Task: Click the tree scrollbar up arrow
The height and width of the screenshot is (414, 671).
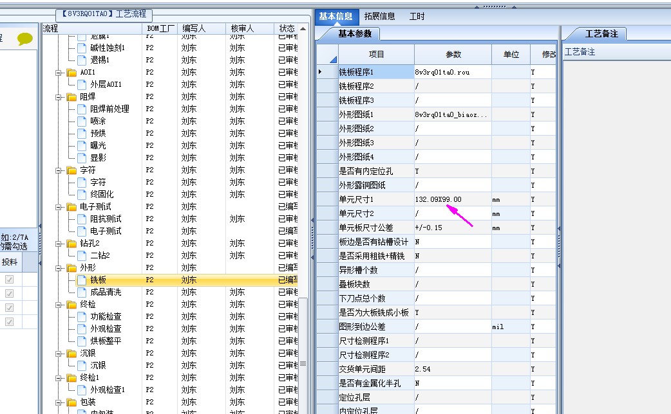Action: tap(303, 29)
